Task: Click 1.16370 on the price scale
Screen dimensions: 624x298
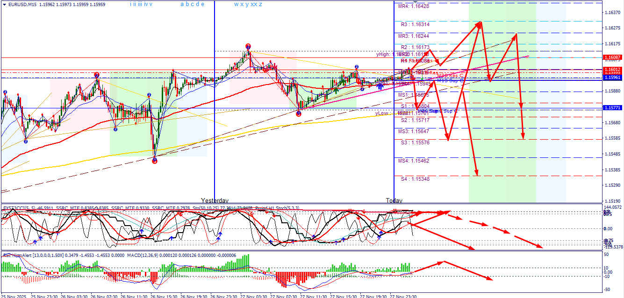Action: tap(612, 12)
